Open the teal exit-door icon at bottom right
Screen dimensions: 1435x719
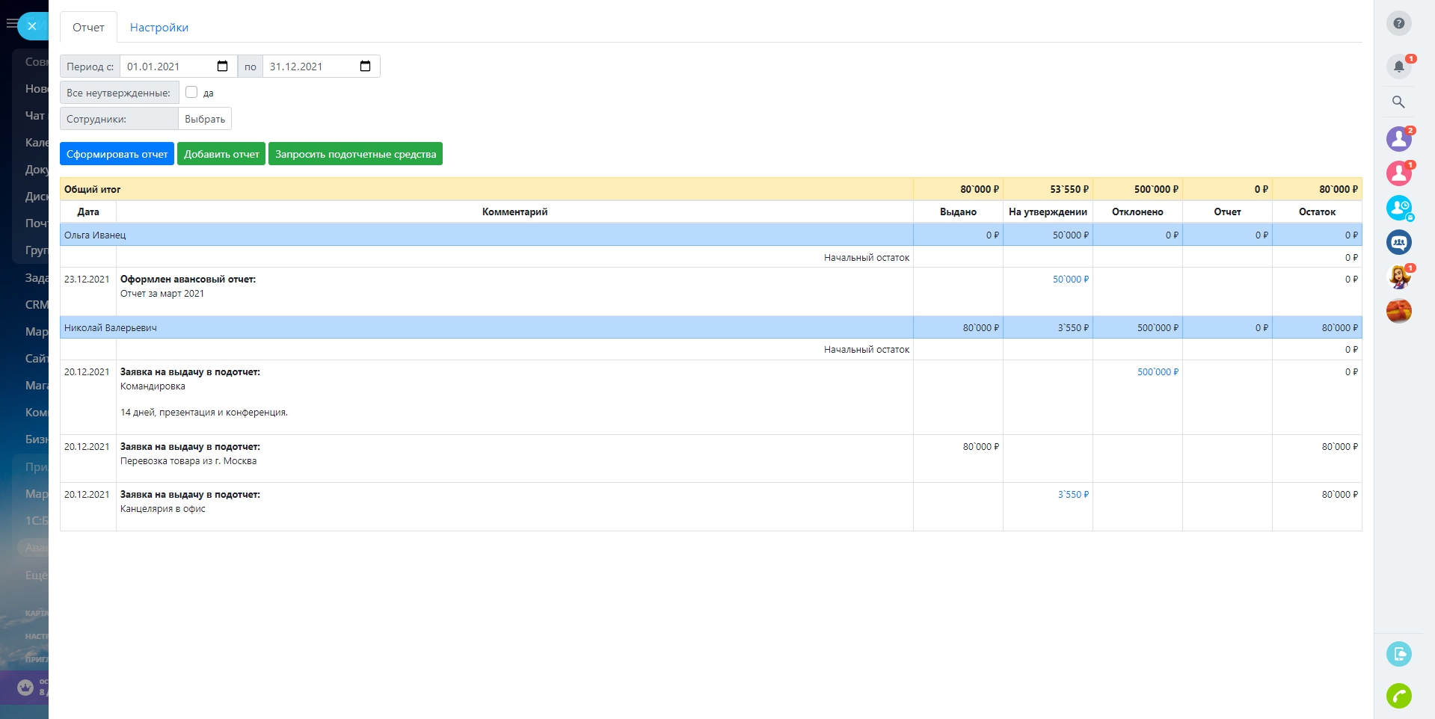pos(1398,654)
